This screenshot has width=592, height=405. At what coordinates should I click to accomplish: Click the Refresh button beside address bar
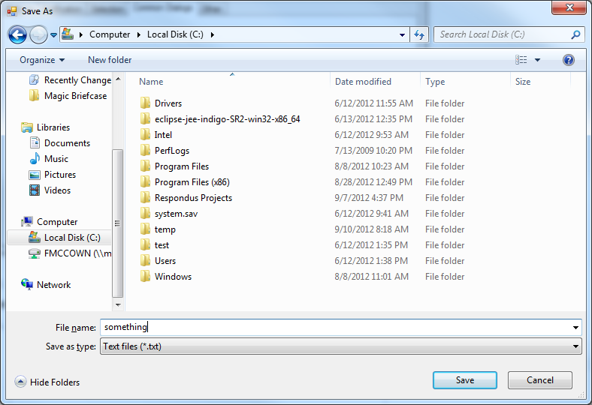coord(419,35)
